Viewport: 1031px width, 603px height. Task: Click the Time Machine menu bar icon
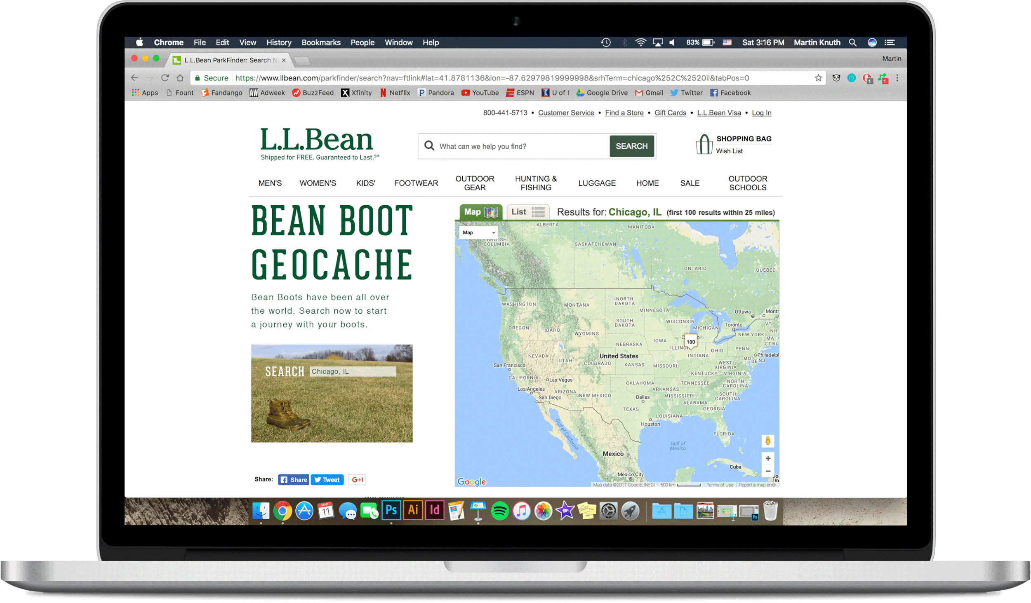click(x=605, y=42)
